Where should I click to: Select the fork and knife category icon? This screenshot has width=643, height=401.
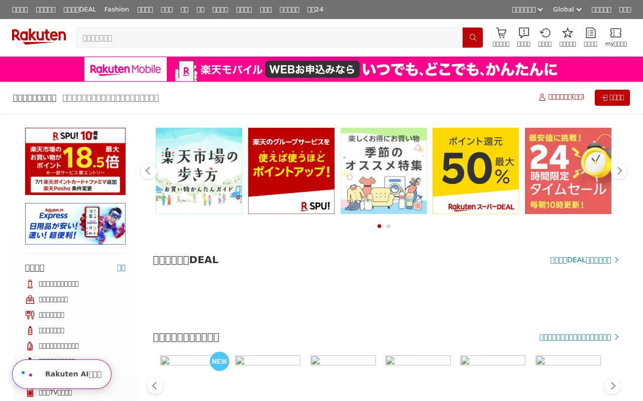coord(30,315)
